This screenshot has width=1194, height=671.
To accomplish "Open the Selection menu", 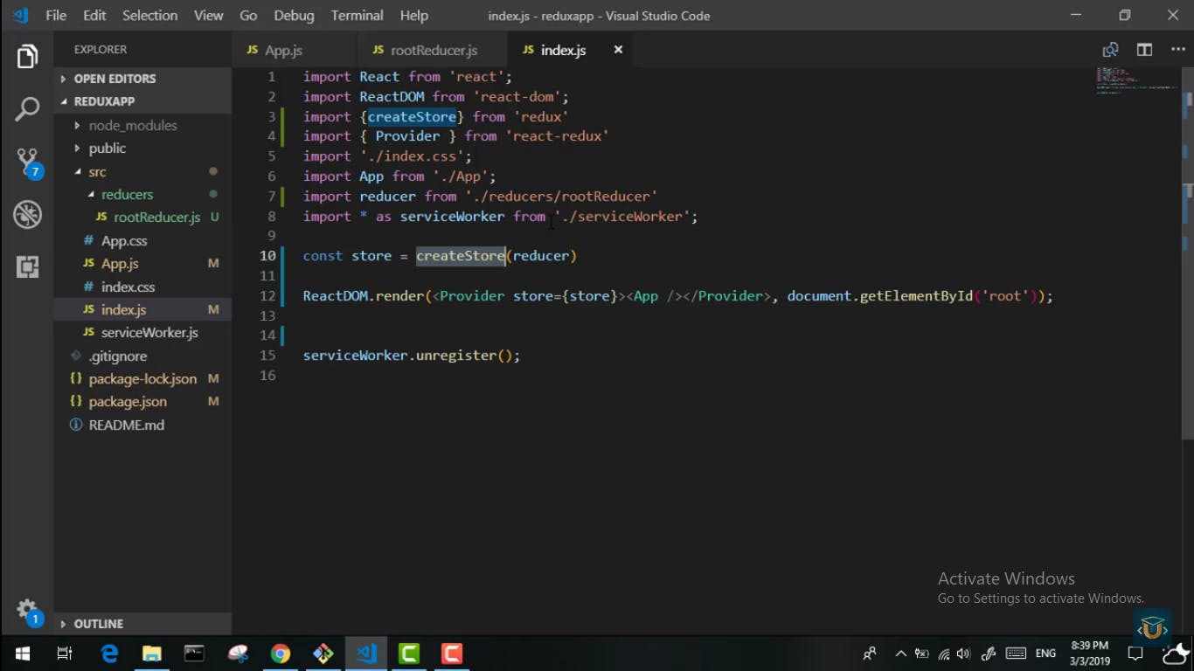I will [149, 16].
